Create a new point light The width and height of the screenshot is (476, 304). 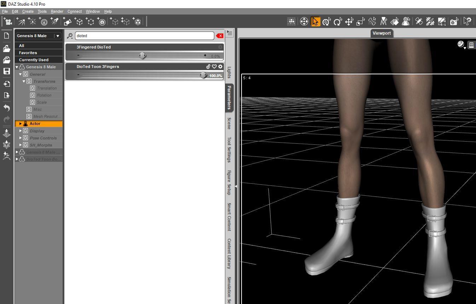coord(32,22)
